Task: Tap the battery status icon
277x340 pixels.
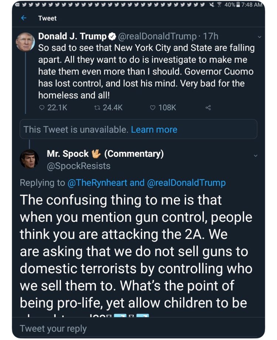Action: coord(239,4)
